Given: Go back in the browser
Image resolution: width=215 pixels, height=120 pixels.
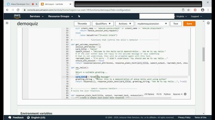Looking at the screenshot, I should 7,10.
